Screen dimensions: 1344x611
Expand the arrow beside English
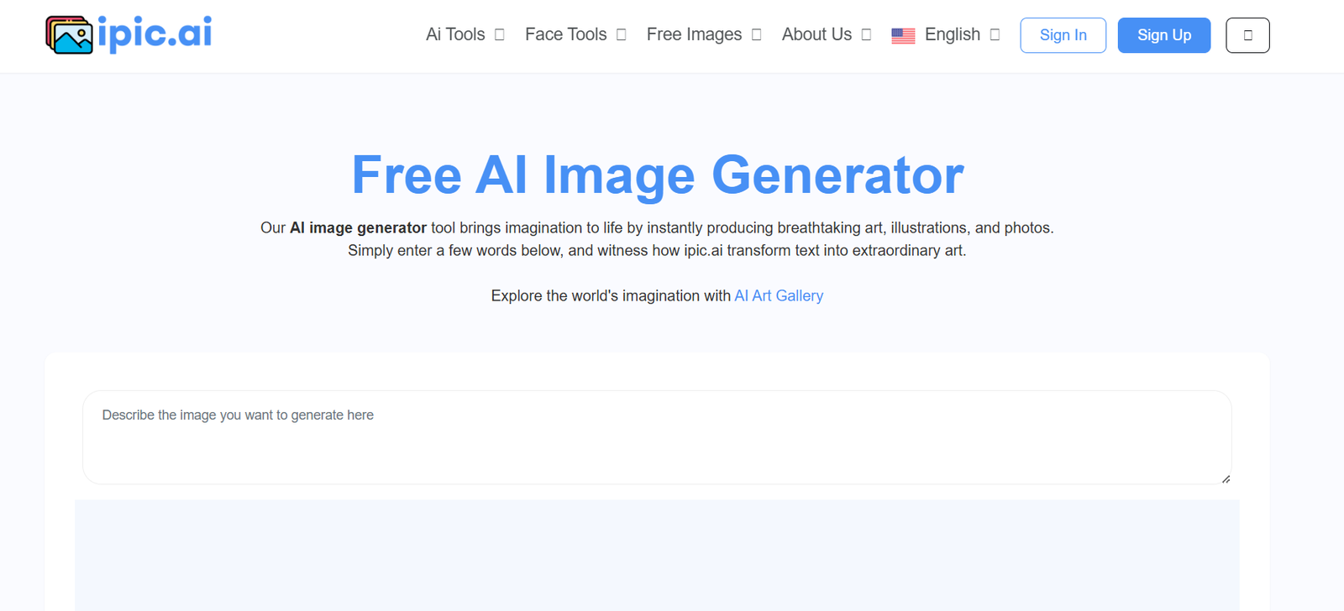[995, 34]
